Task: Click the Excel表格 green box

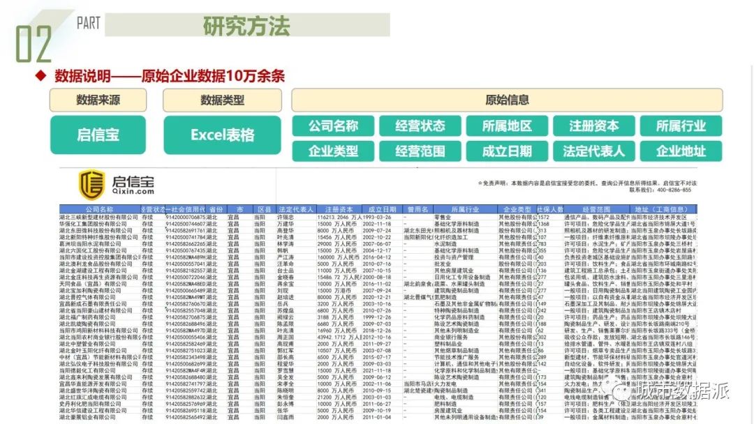Action: [x=222, y=135]
